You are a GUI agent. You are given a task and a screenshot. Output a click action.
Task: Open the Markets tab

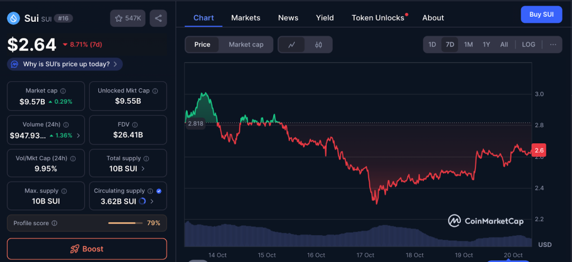pos(246,18)
